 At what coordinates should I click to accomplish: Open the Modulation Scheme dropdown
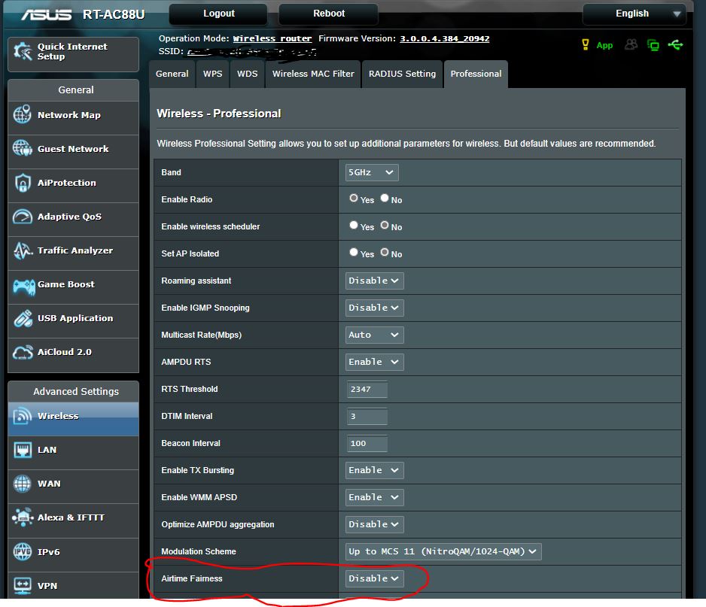point(443,551)
